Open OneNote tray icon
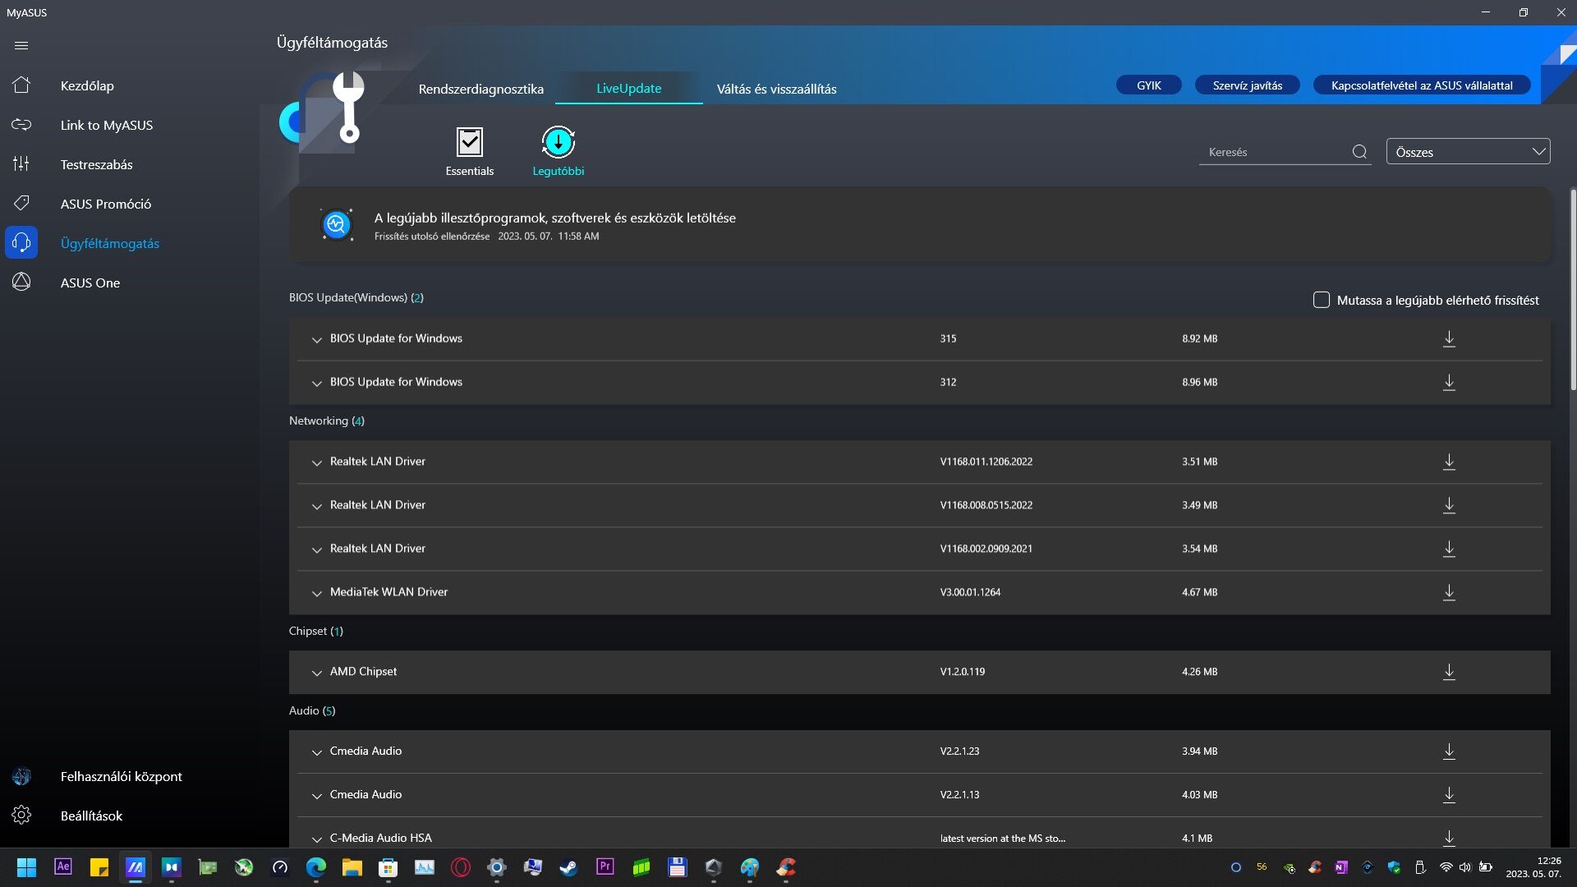This screenshot has height=887, width=1577. (1341, 867)
